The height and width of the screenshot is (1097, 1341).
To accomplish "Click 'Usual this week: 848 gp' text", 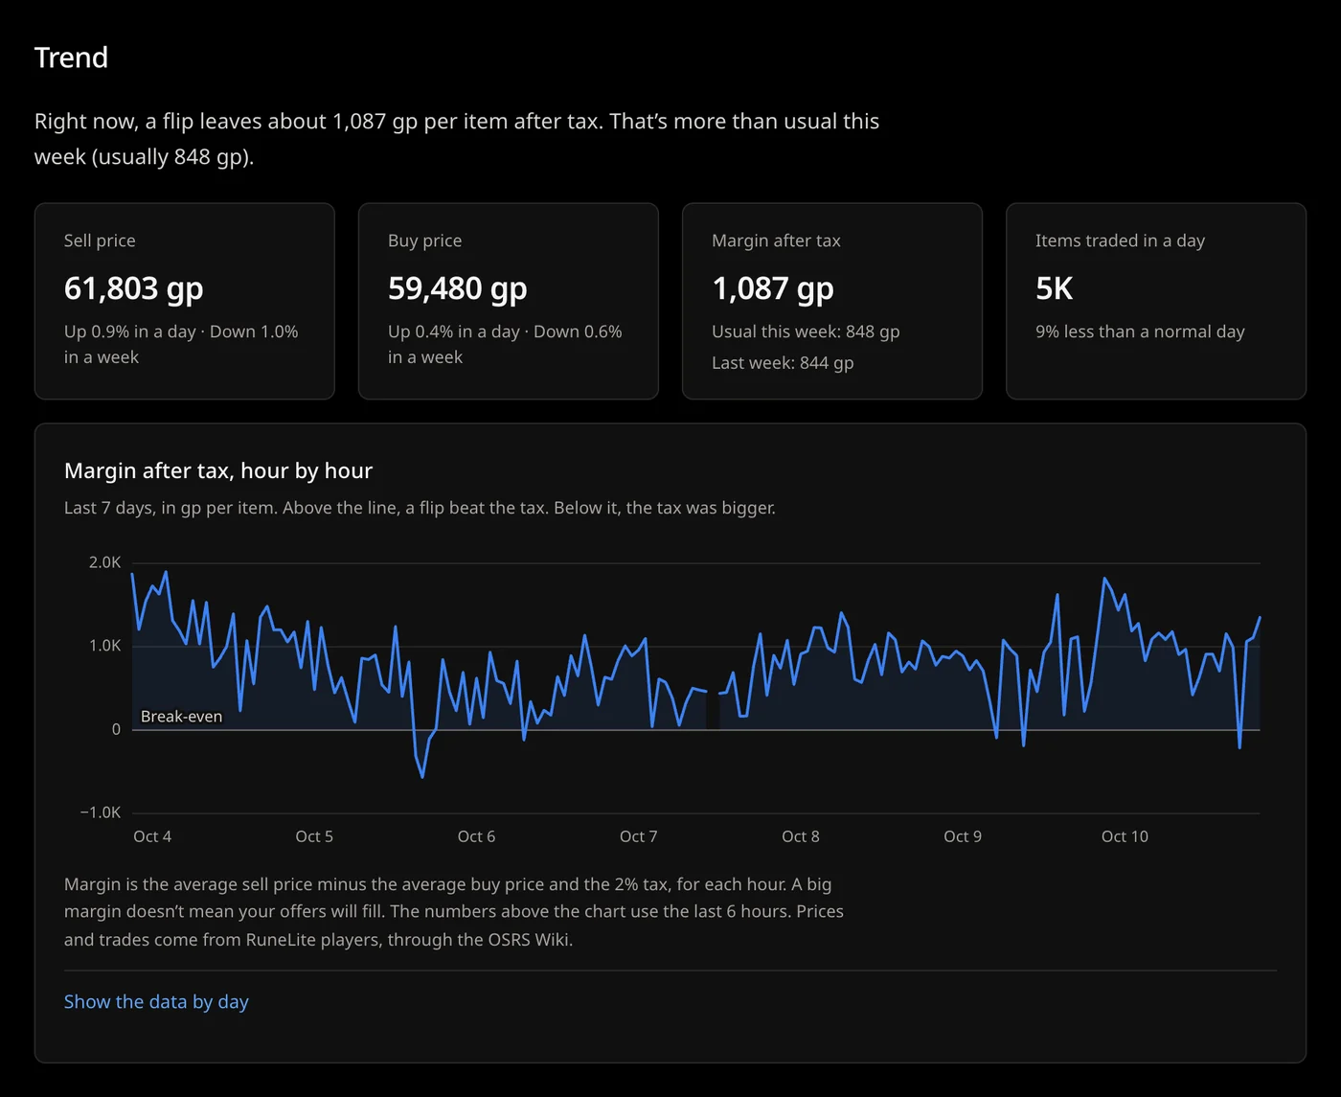I will [x=806, y=331].
